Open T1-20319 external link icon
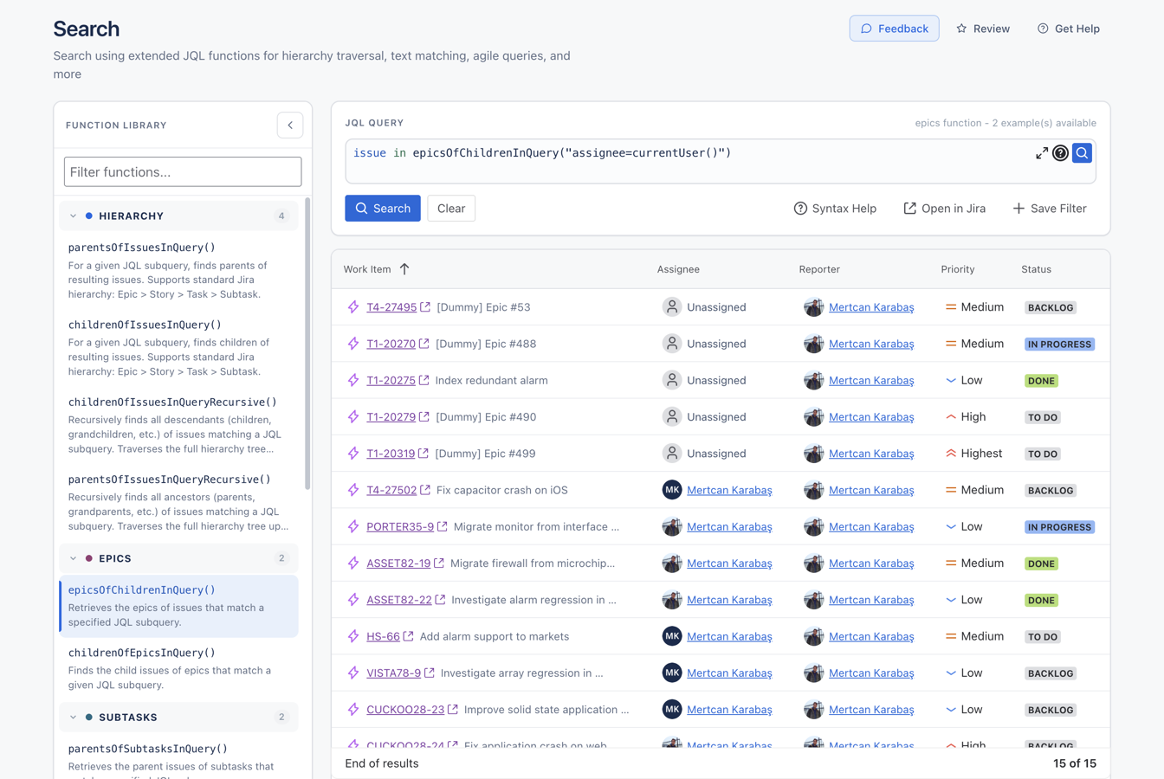The image size is (1164, 779). pyautogui.click(x=424, y=454)
